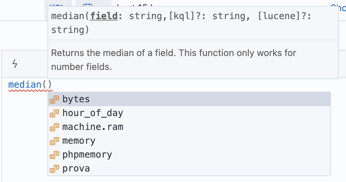This screenshot has width=346, height=182.
Task: Click the lightning bolt quick function icon
Action: click(x=15, y=64)
